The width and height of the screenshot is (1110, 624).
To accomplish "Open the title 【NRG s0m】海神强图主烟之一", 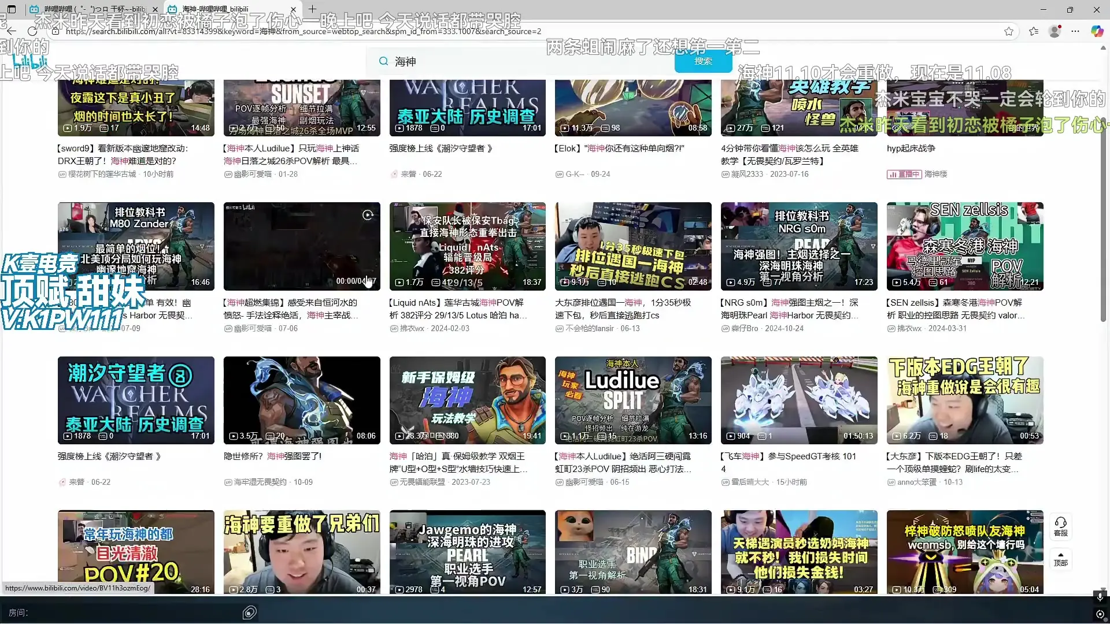I will [x=789, y=309].
